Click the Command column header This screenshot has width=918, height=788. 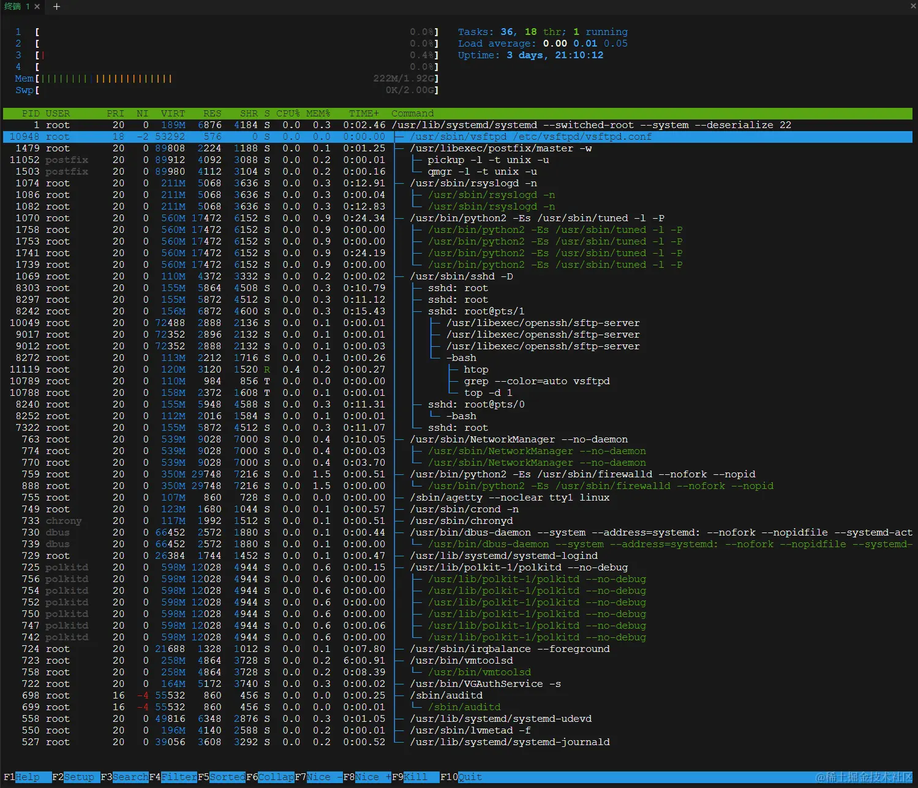[412, 113]
